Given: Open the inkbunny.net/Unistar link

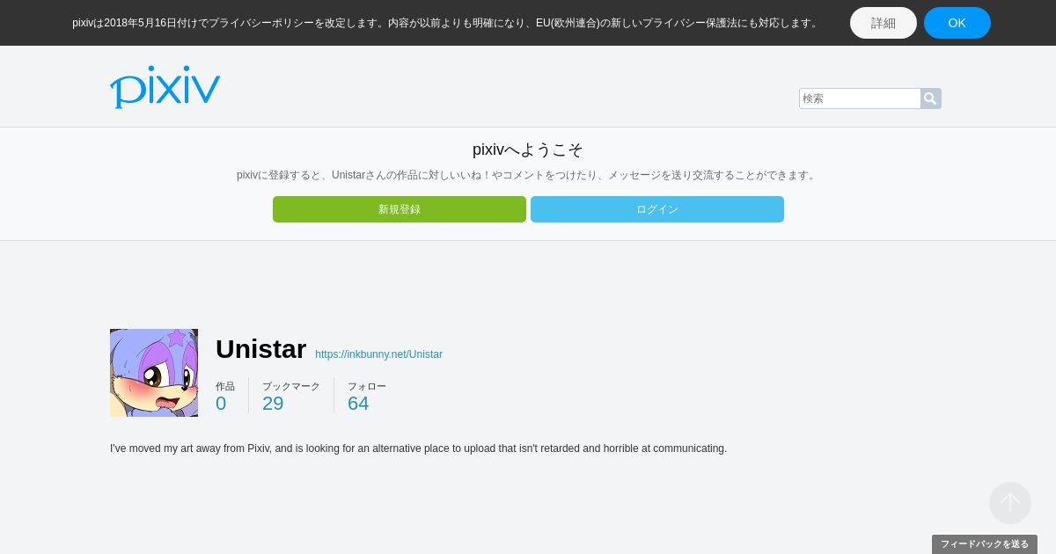Looking at the screenshot, I should click(378, 354).
